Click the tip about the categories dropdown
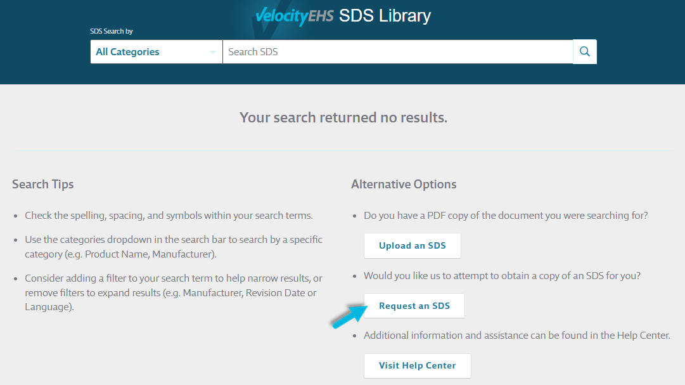Image resolution: width=685 pixels, height=385 pixels. [174, 247]
